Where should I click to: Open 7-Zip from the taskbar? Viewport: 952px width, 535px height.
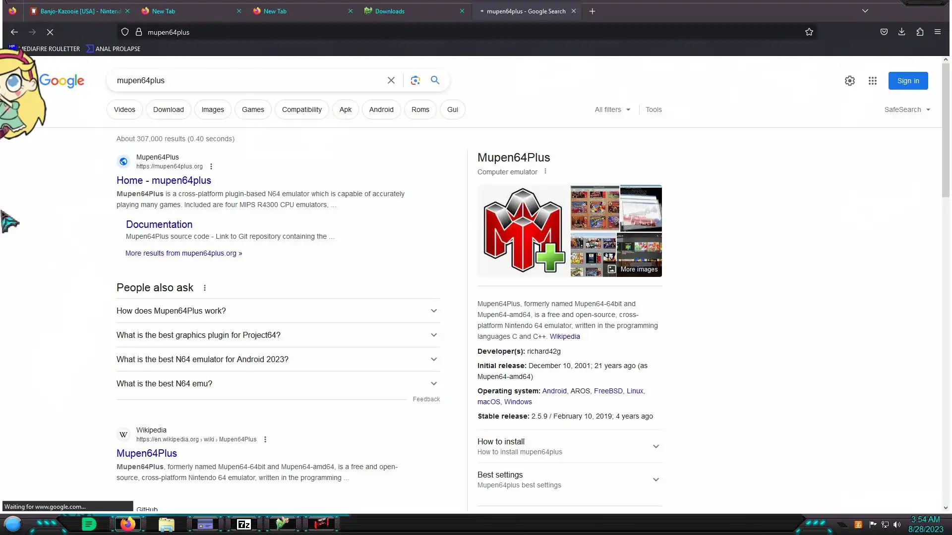243,524
